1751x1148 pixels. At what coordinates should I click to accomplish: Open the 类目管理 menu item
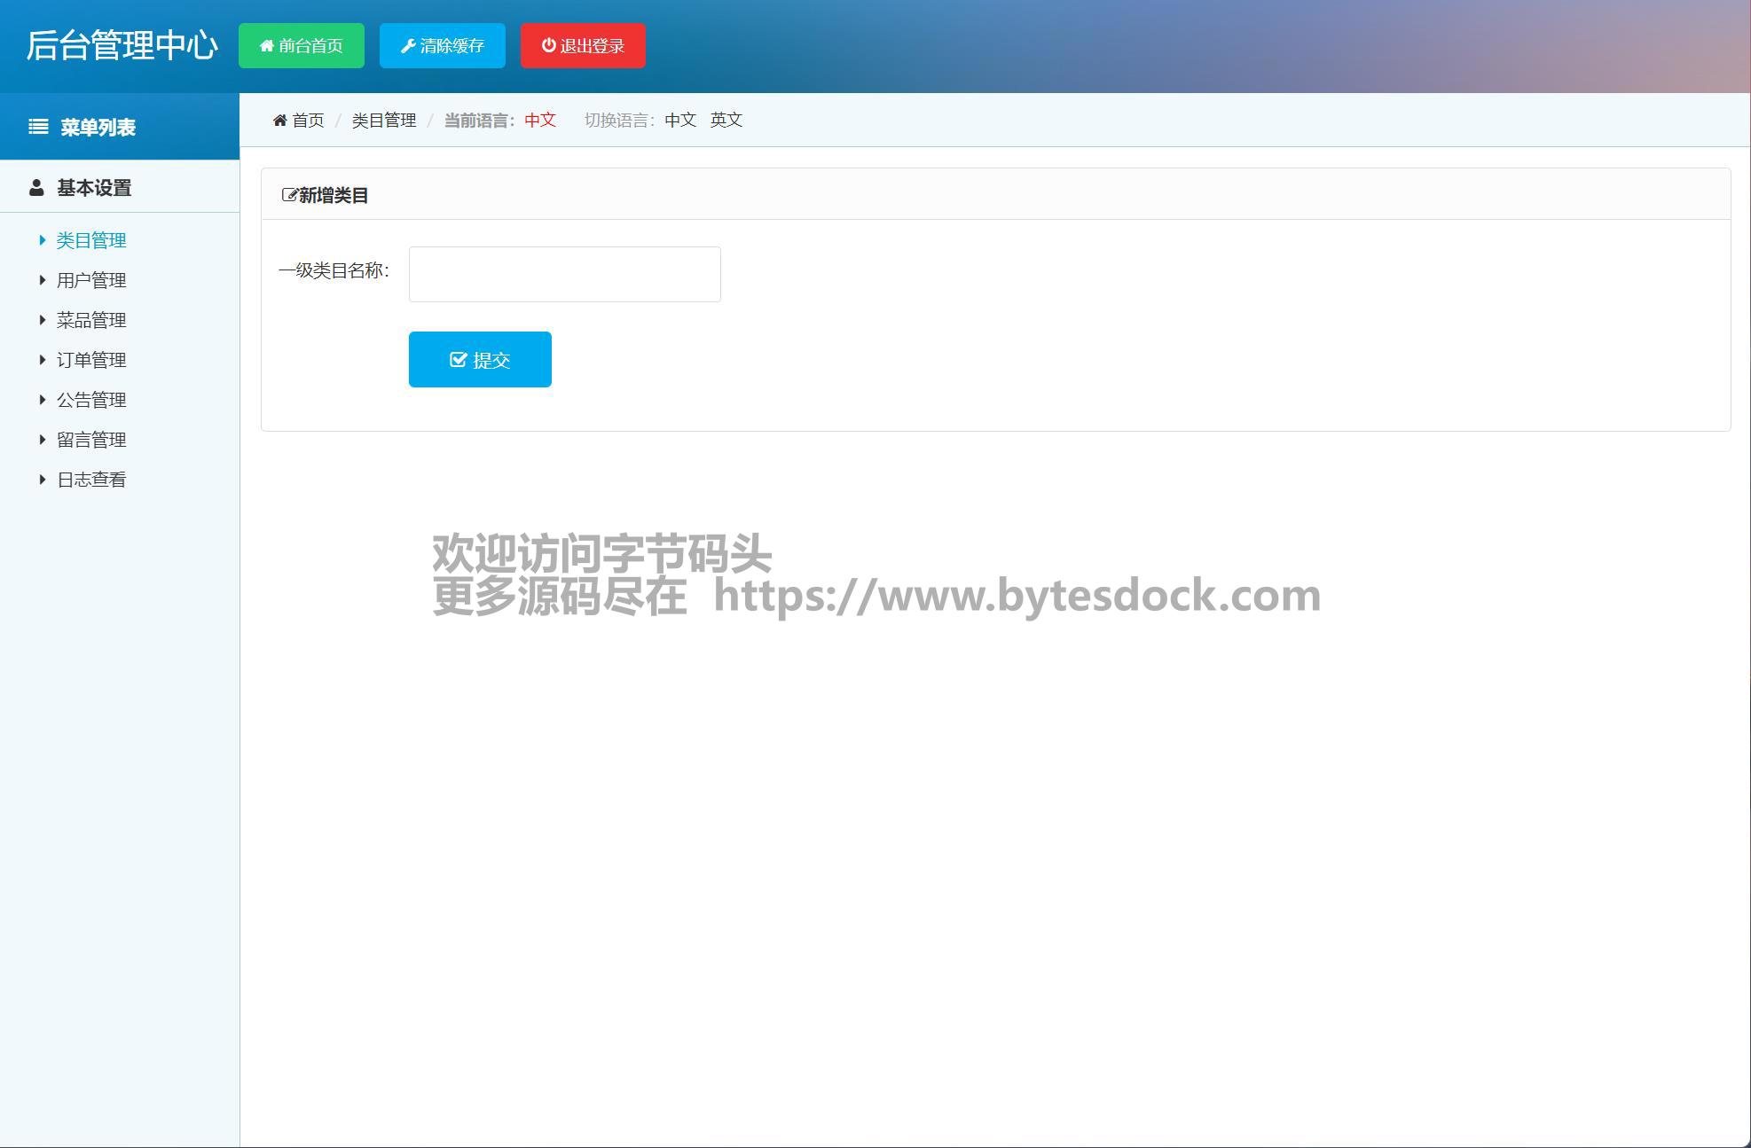(x=91, y=240)
